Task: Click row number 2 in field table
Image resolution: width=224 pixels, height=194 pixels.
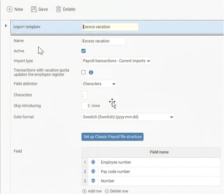Action: (x=85, y=172)
